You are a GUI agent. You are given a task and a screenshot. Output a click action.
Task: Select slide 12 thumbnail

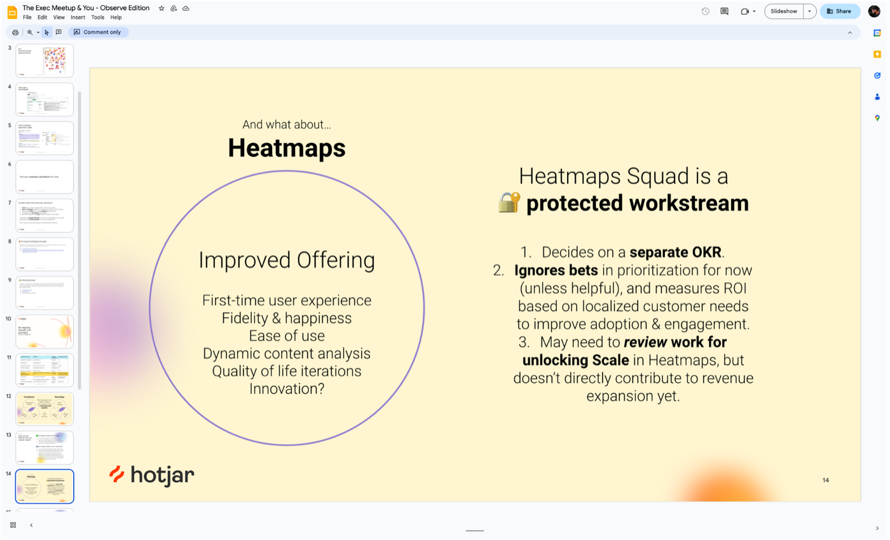point(44,409)
